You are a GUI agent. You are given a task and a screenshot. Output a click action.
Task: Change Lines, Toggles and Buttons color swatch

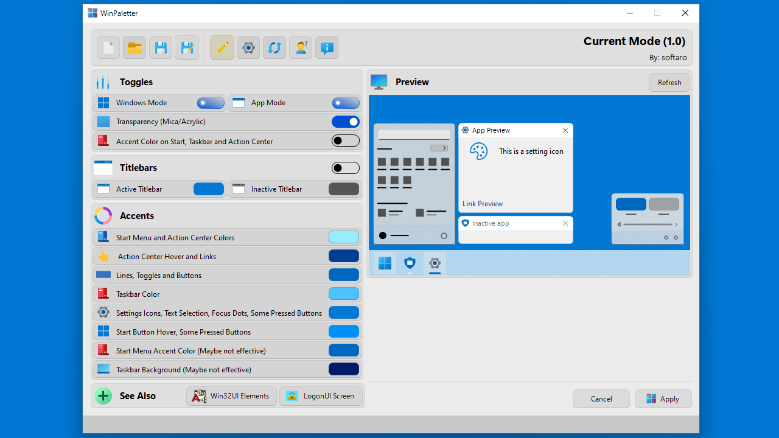tap(344, 275)
